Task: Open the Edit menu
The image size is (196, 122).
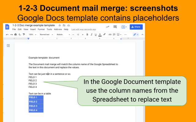Action: [20, 29]
